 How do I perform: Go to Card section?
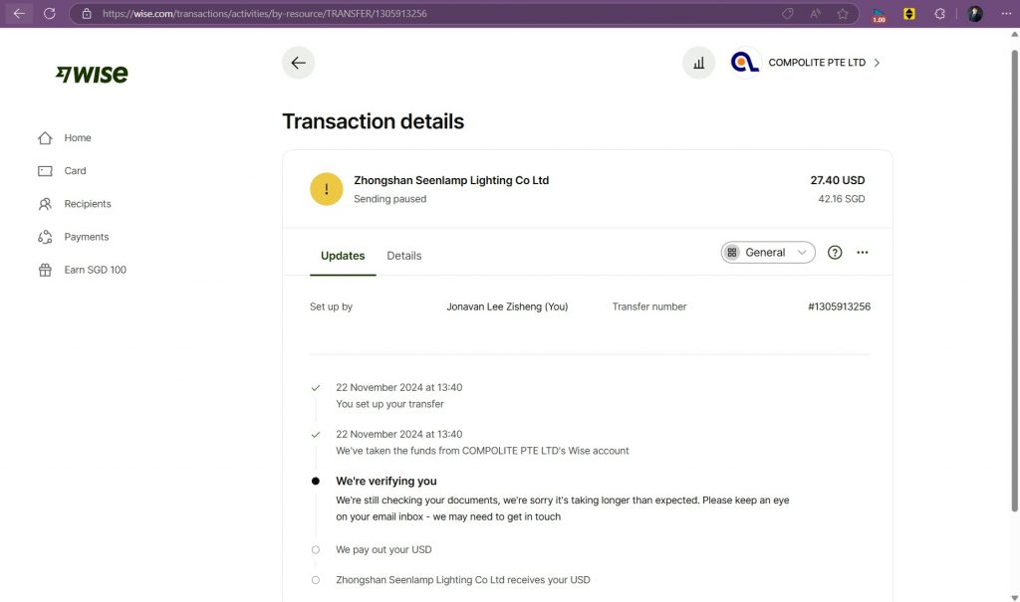75,171
